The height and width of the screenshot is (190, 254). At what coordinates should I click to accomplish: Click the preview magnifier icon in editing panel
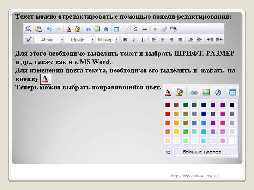(x=28, y=29)
